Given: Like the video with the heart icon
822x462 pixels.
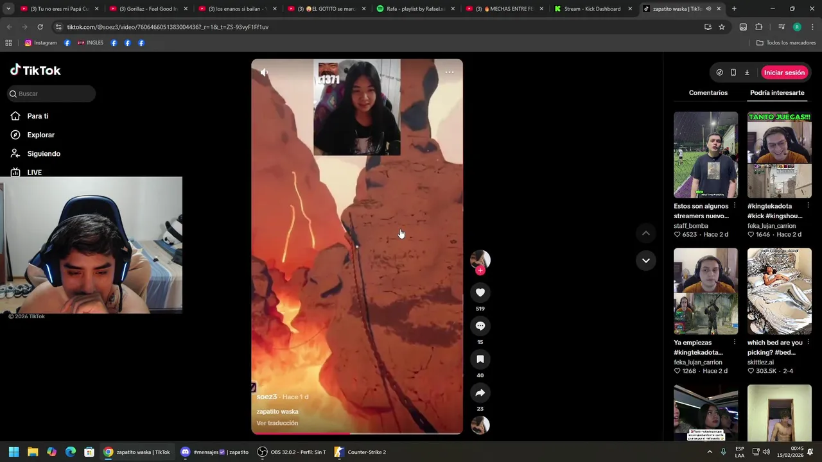Looking at the screenshot, I should tap(480, 293).
